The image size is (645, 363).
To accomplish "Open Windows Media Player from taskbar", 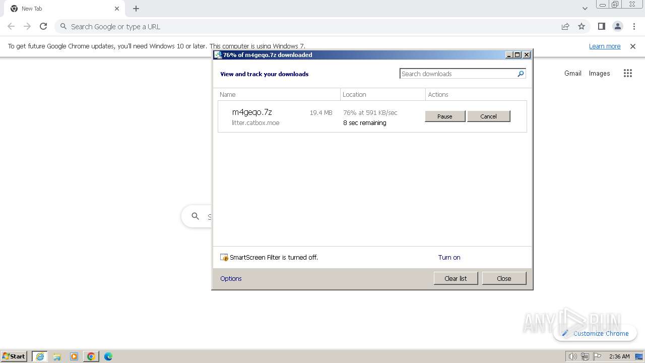I will (74, 356).
